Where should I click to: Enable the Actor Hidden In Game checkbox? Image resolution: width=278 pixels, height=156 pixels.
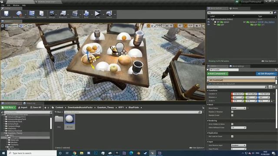tap(232, 124)
